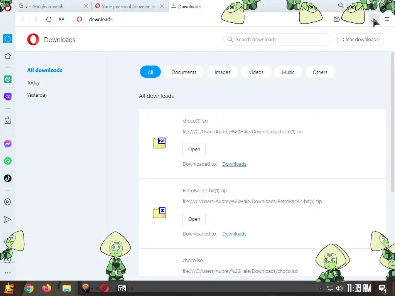Open the sidebar Home icon
The width and height of the screenshot is (395, 296).
[8, 39]
